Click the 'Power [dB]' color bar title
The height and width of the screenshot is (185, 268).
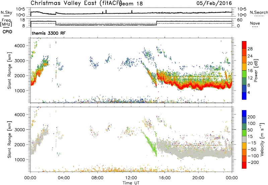(x=256, y=70)
